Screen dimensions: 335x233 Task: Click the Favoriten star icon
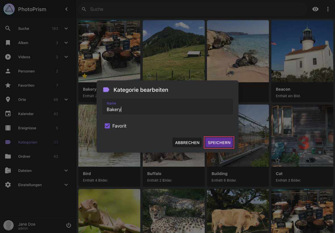[8, 85]
